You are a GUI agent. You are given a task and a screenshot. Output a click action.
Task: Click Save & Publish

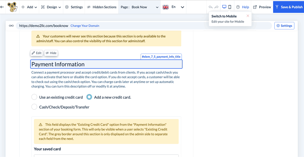point(288,7)
